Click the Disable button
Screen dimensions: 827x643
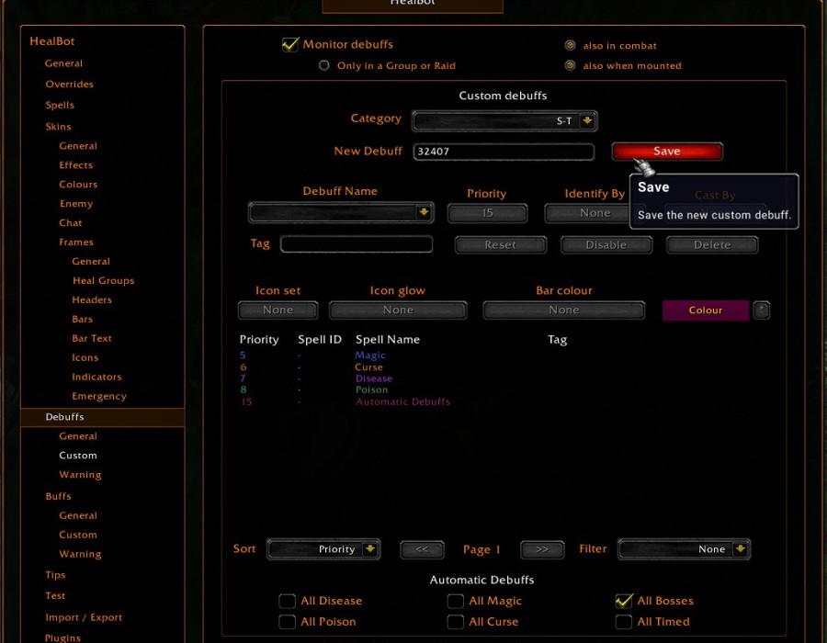(x=606, y=245)
